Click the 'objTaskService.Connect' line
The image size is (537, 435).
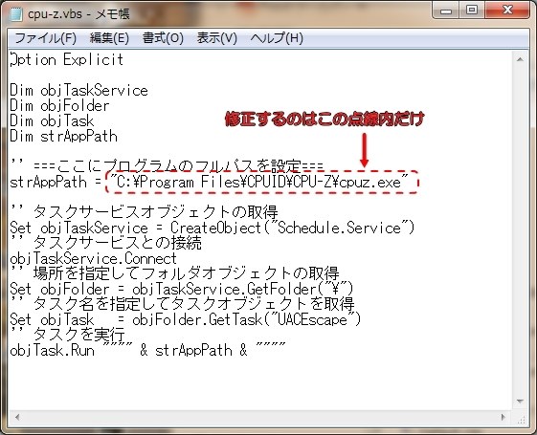click(x=93, y=258)
